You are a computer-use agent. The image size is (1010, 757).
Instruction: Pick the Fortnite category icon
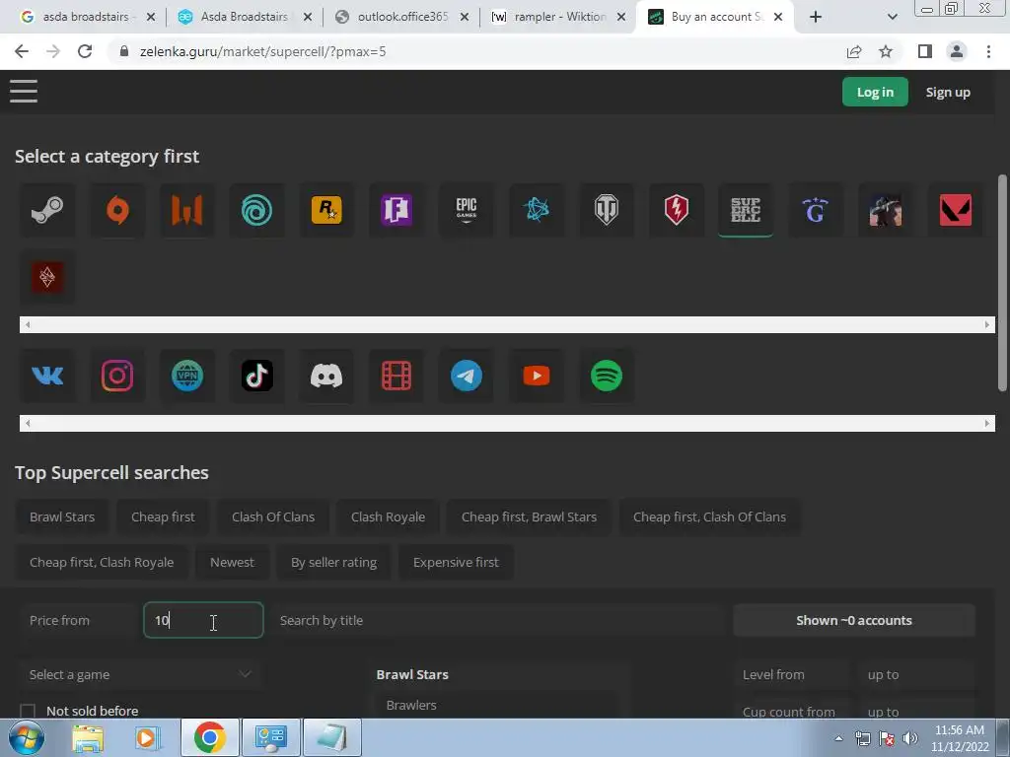tap(397, 210)
